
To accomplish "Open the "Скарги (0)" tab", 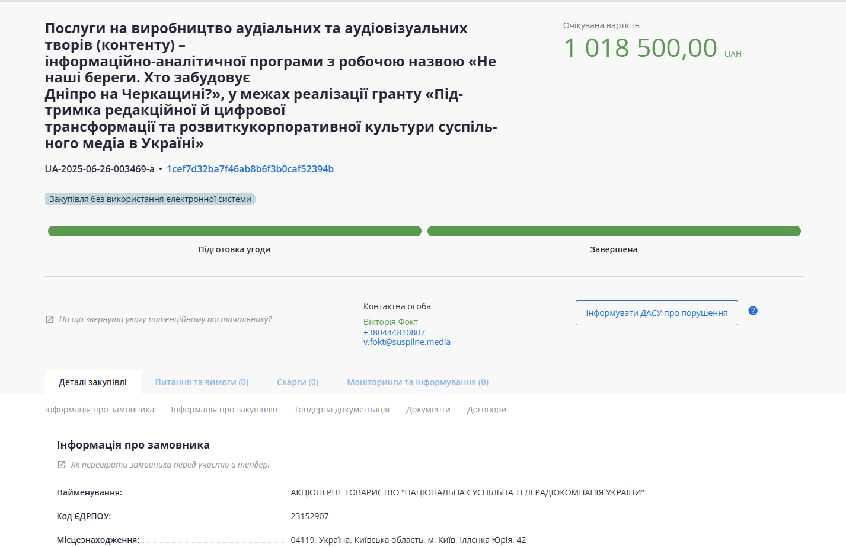I will pos(298,382).
